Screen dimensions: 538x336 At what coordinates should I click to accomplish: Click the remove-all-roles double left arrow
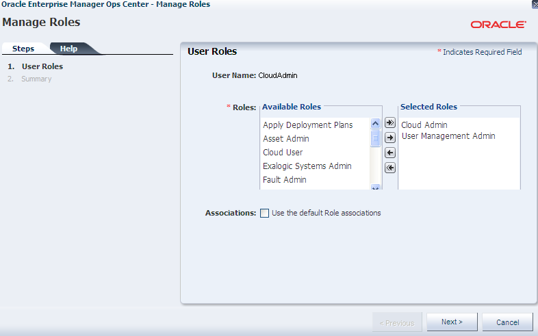click(389, 168)
